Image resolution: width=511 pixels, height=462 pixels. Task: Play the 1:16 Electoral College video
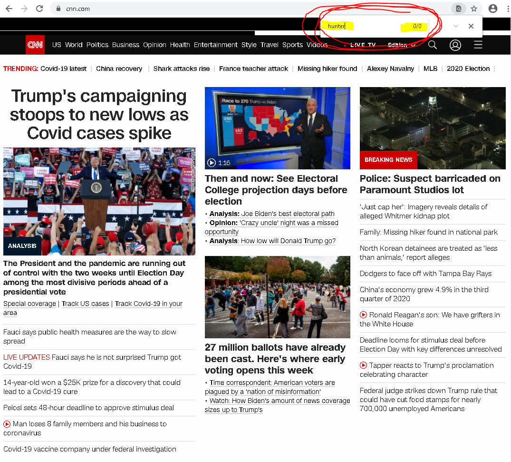click(x=212, y=162)
